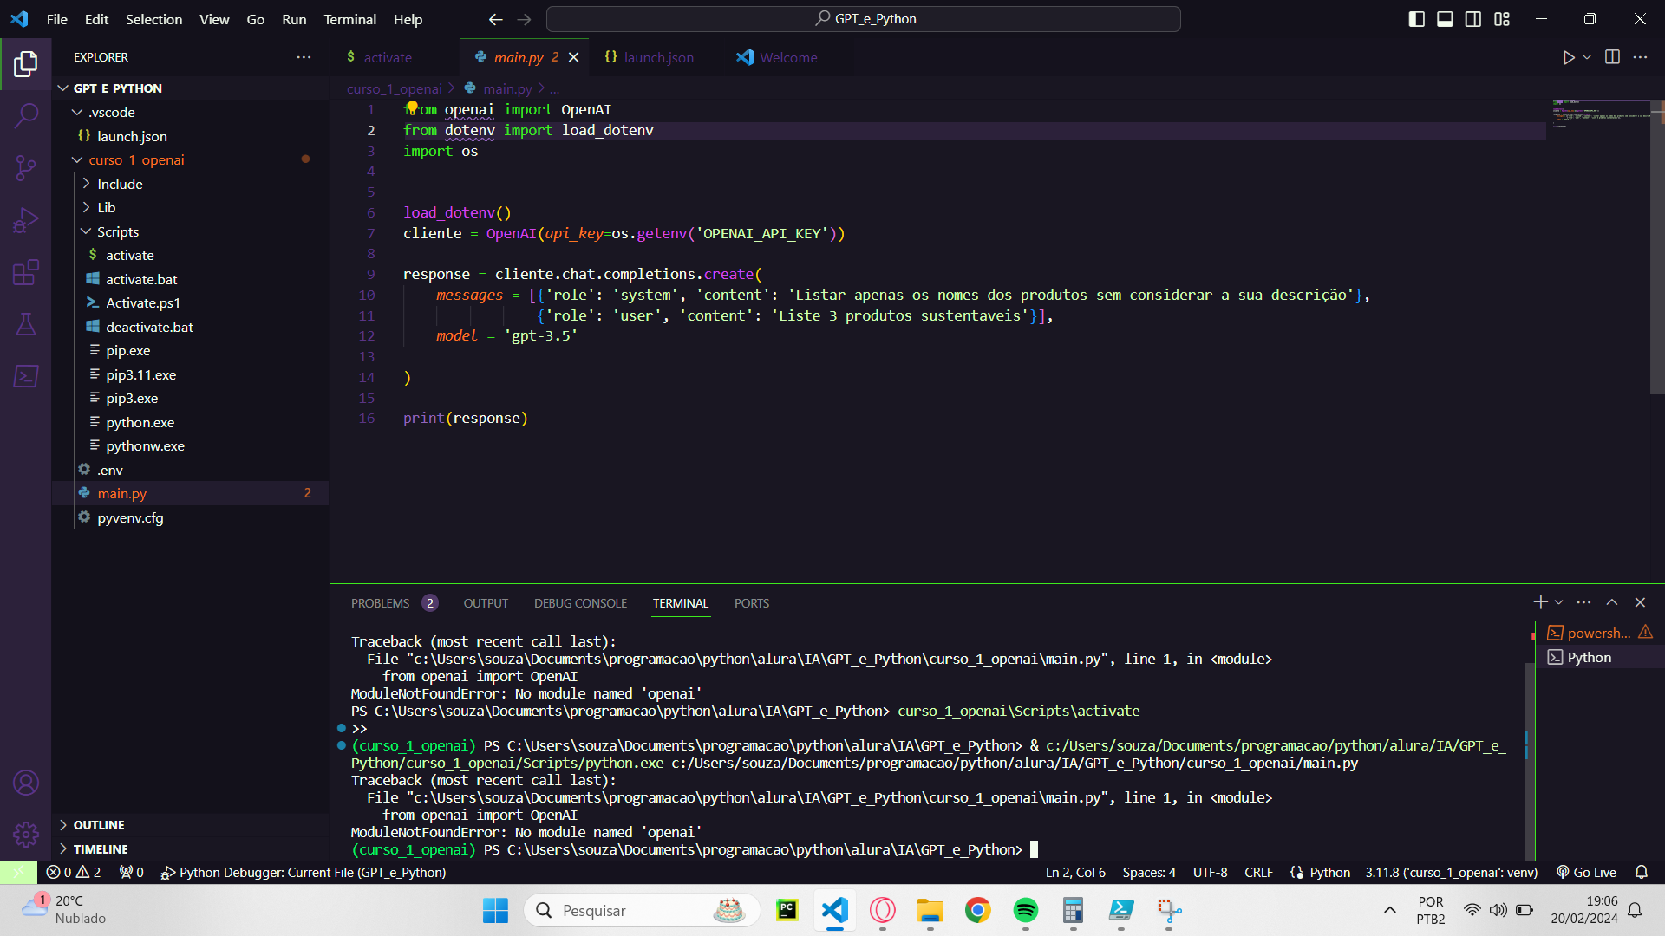The height and width of the screenshot is (936, 1665).
Task: Open remote window indicator in status bar
Action: tap(18, 873)
